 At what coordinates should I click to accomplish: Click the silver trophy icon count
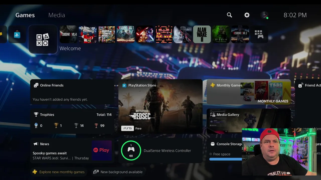pos(79,125)
